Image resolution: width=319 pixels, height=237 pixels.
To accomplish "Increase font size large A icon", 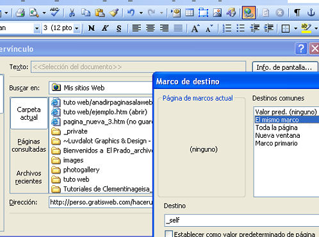I will (x=195, y=28).
